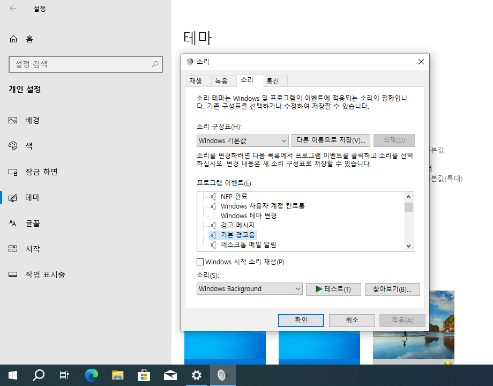The image size is (493, 386).
Task: Cancel dialog with 취소 button
Action: tap(352, 320)
